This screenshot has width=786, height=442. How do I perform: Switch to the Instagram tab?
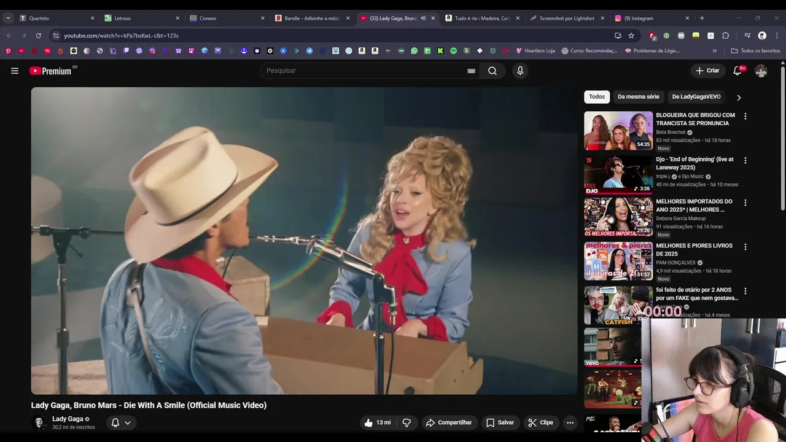[x=652, y=18]
